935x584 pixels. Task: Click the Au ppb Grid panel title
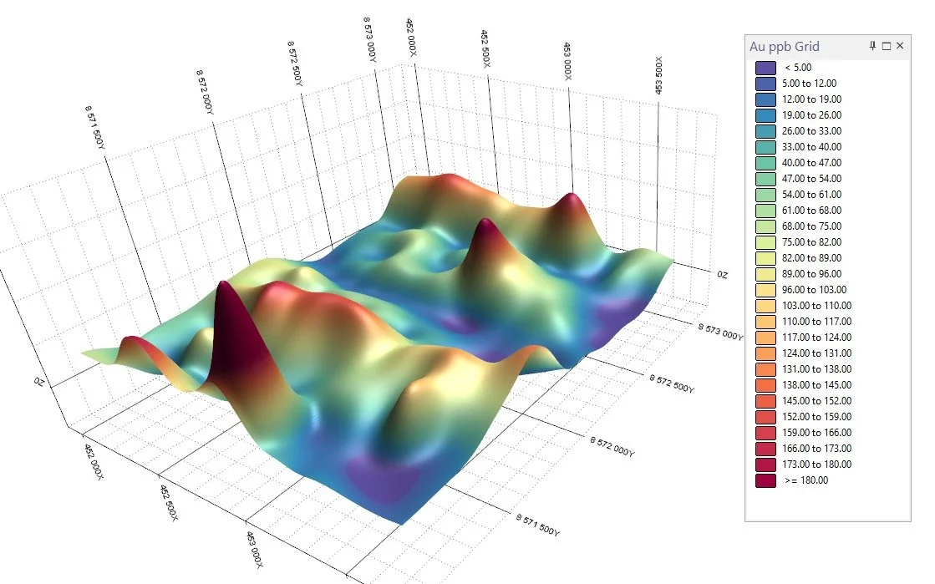coord(784,47)
